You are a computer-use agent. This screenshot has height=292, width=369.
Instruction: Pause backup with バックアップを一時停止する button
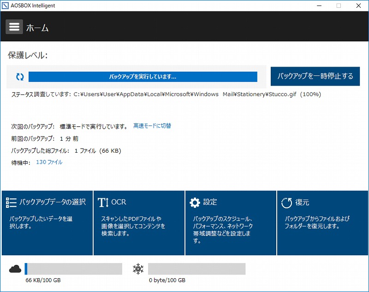tap(315, 76)
